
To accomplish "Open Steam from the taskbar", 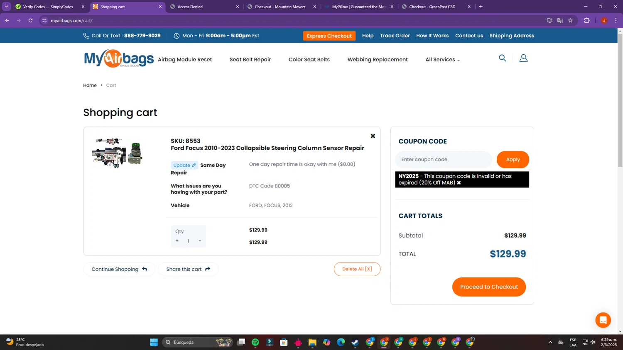I will (x=355, y=342).
